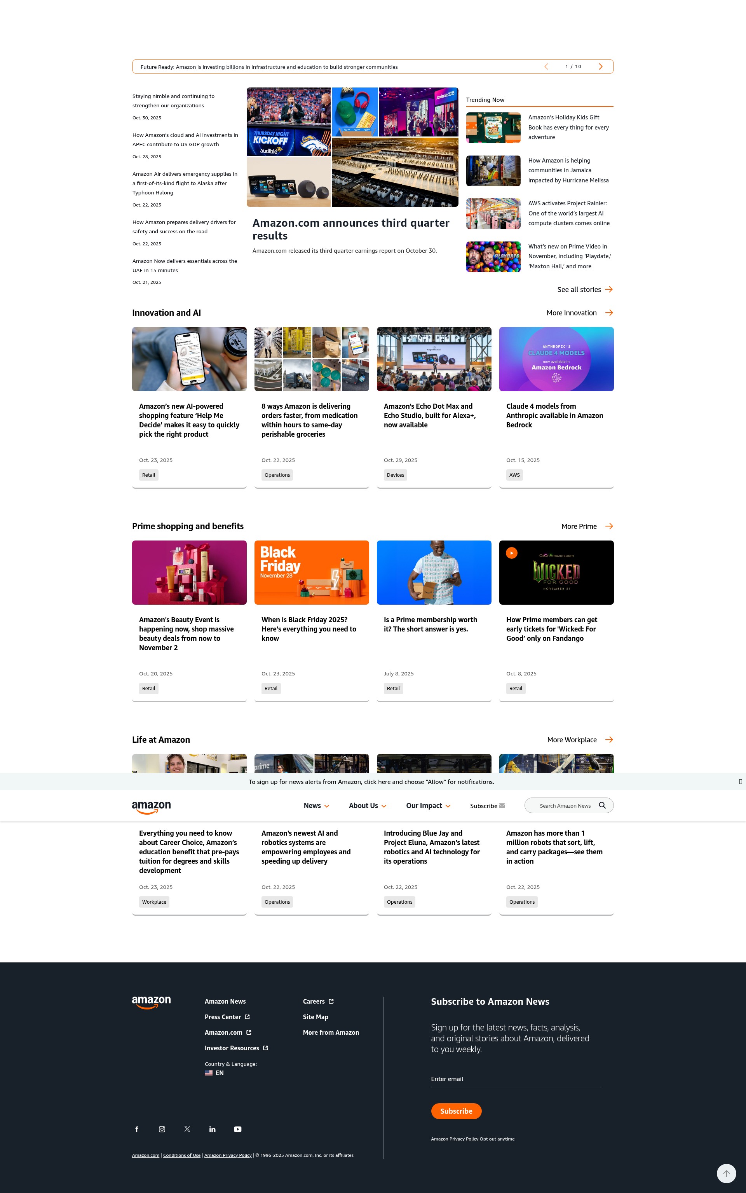Open Is a Prime membership worth it article
Viewport: 746px width, 1193px height.
430,624
